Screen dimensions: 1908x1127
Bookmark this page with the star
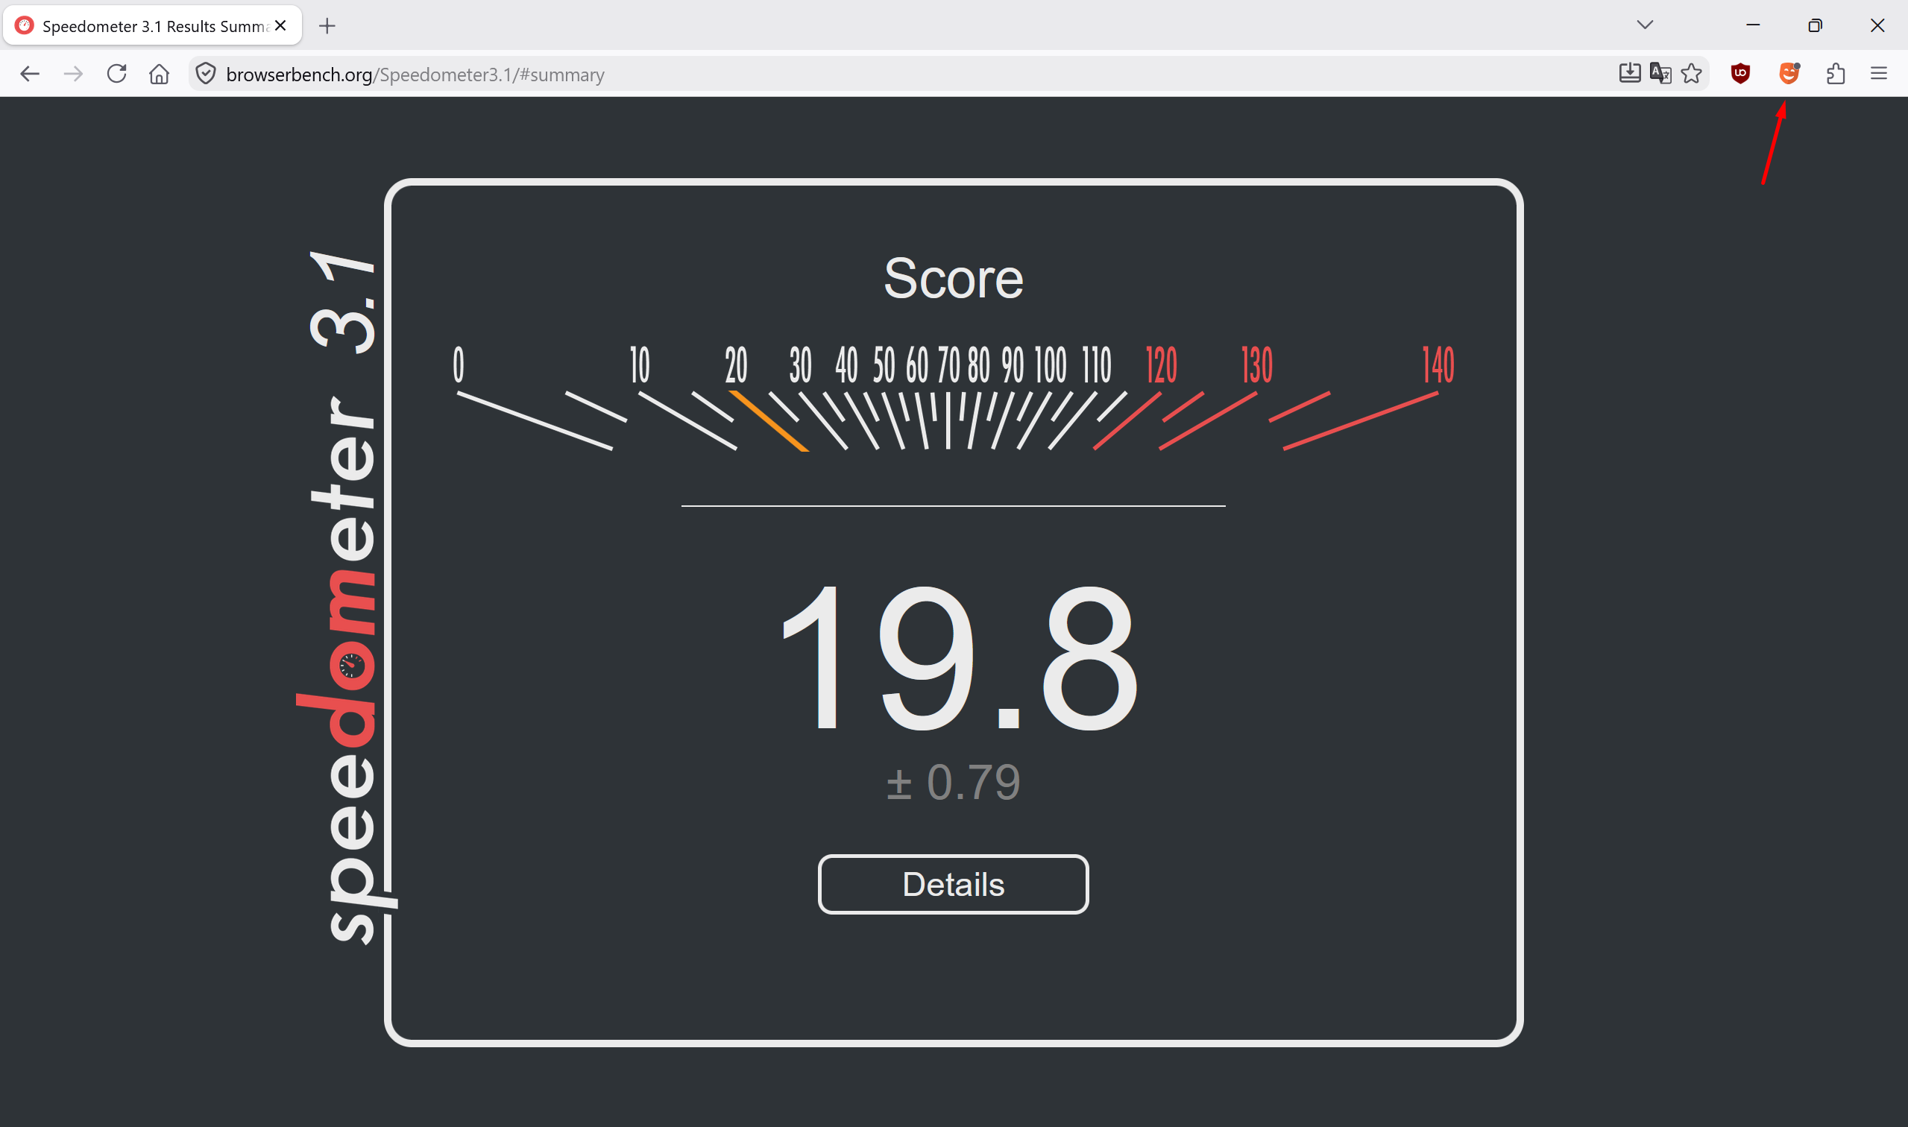pos(1692,74)
